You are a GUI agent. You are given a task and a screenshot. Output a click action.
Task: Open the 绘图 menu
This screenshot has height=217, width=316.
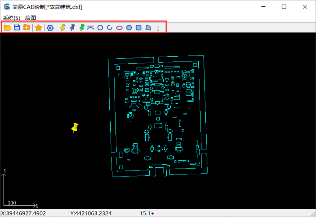tap(30, 18)
